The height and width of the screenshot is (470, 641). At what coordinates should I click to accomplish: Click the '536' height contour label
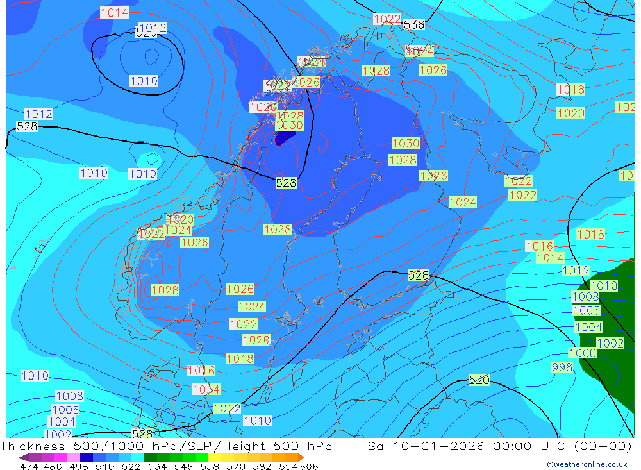413,24
